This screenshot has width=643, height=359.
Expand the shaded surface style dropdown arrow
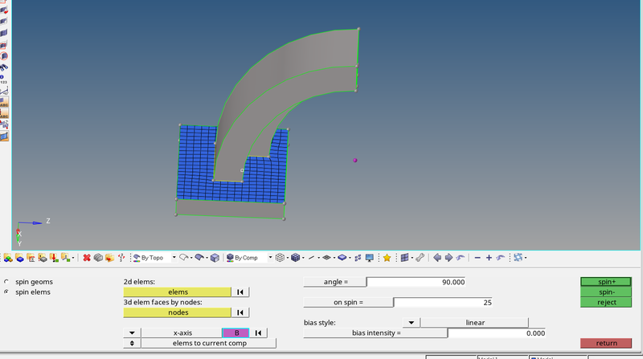pyautogui.click(x=207, y=258)
